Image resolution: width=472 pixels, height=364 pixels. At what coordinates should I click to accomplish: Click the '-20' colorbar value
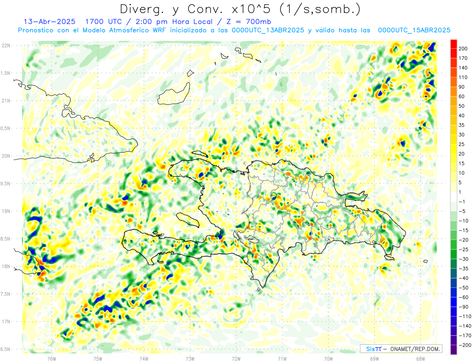[x=464, y=240]
